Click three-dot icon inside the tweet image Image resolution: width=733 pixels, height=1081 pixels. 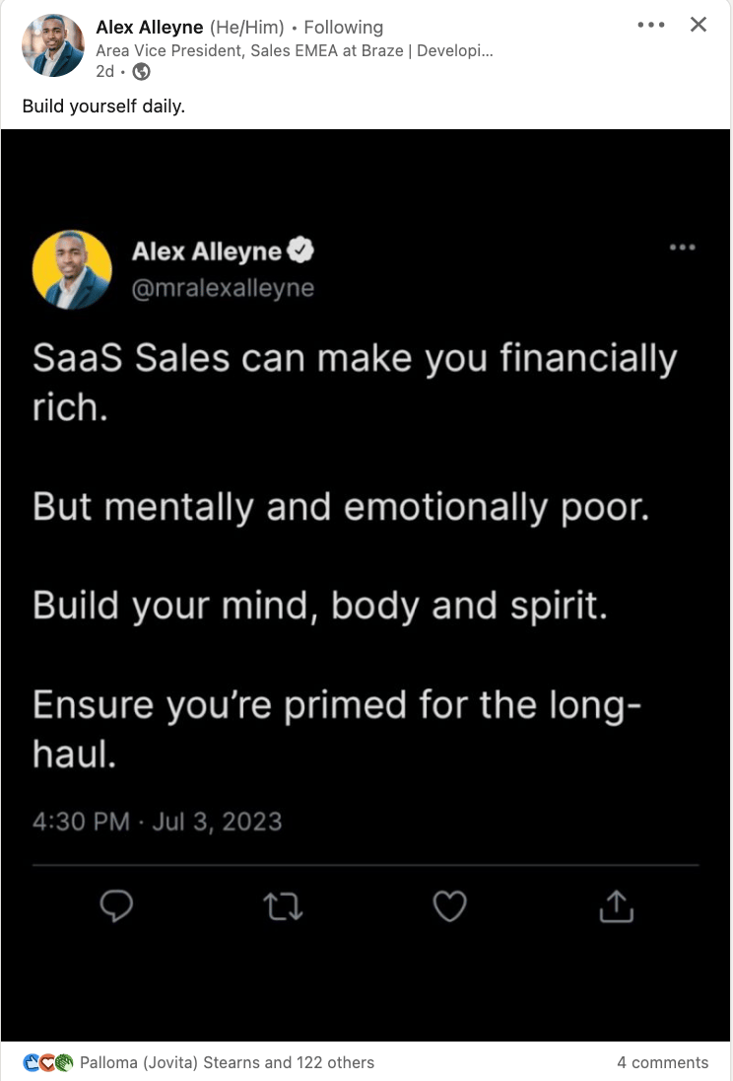tap(682, 248)
